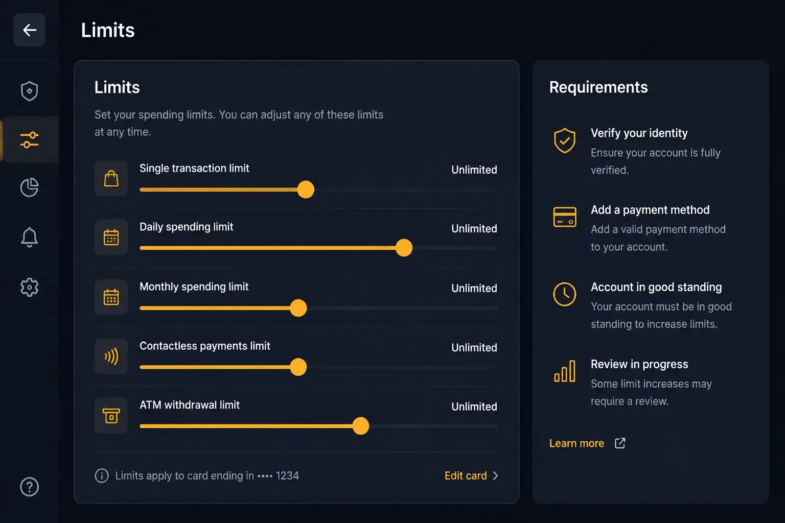Viewport: 785px width, 523px height.
Task: Open the Learn more link
Action: tap(576, 443)
